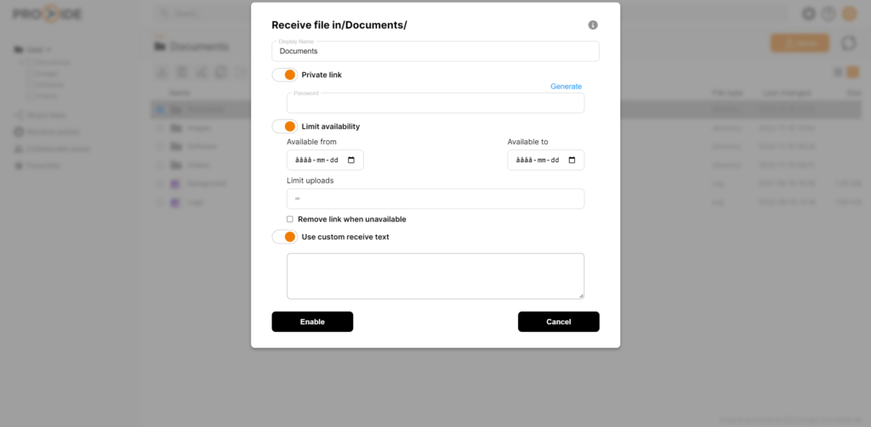Focus the Password input field

435,104
